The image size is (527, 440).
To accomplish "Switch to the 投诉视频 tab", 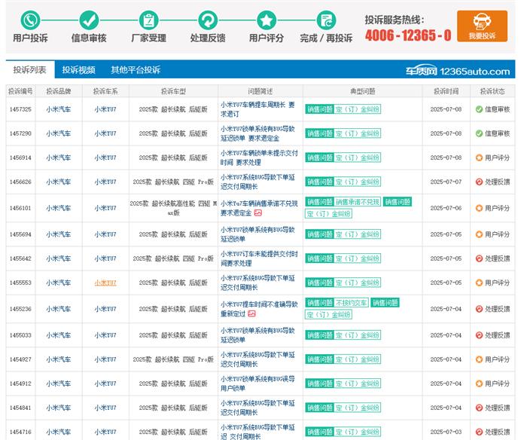I will (x=78, y=69).
